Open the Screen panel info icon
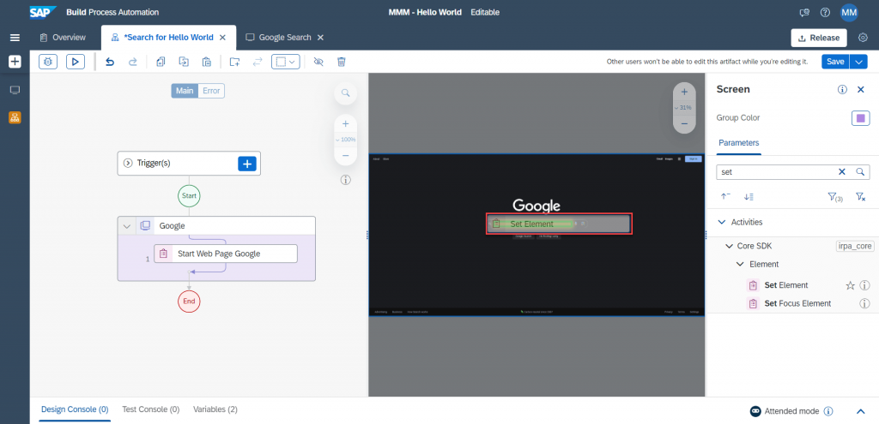 click(x=842, y=89)
